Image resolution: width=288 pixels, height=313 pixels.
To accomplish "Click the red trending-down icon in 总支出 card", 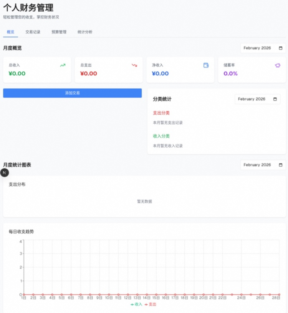I will [134, 65].
